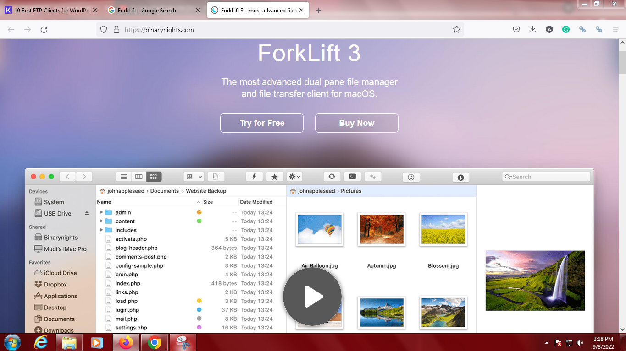
Task: Click the Try for Free button
Action: 262,123
